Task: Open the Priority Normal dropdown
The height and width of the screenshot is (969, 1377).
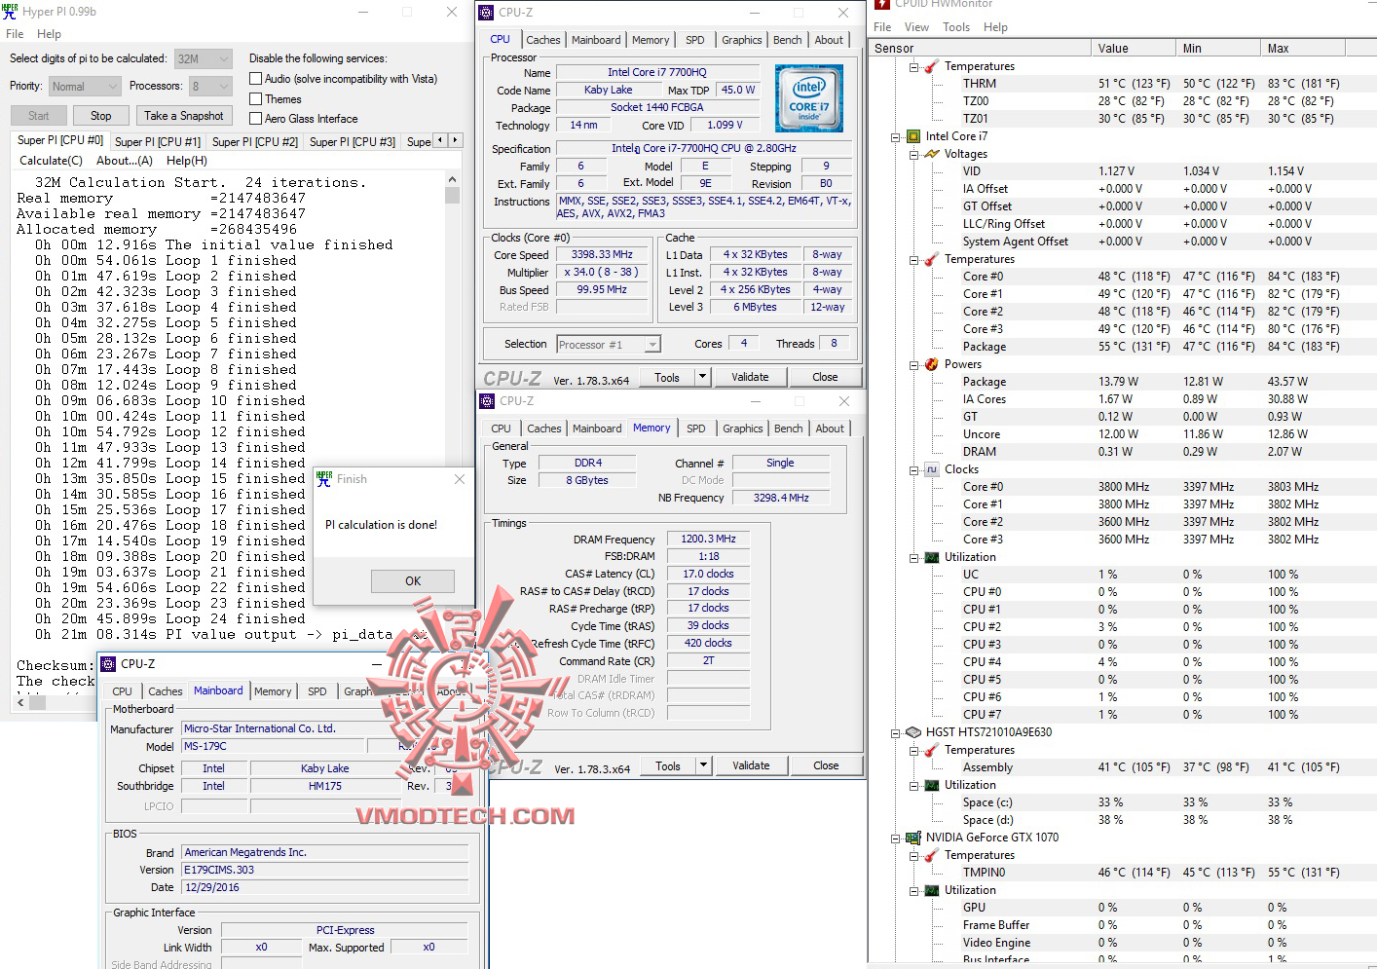Action: [x=86, y=86]
